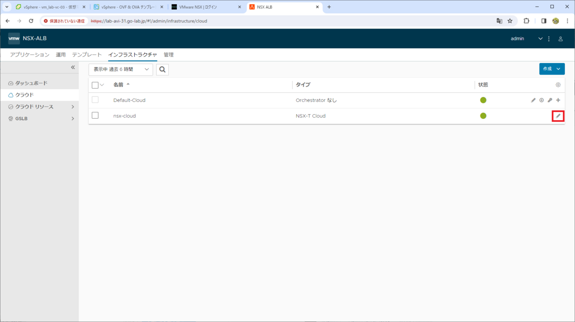The width and height of the screenshot is (575, 322).
Task: Open the browser tab search dropdown
Action: 6,7
